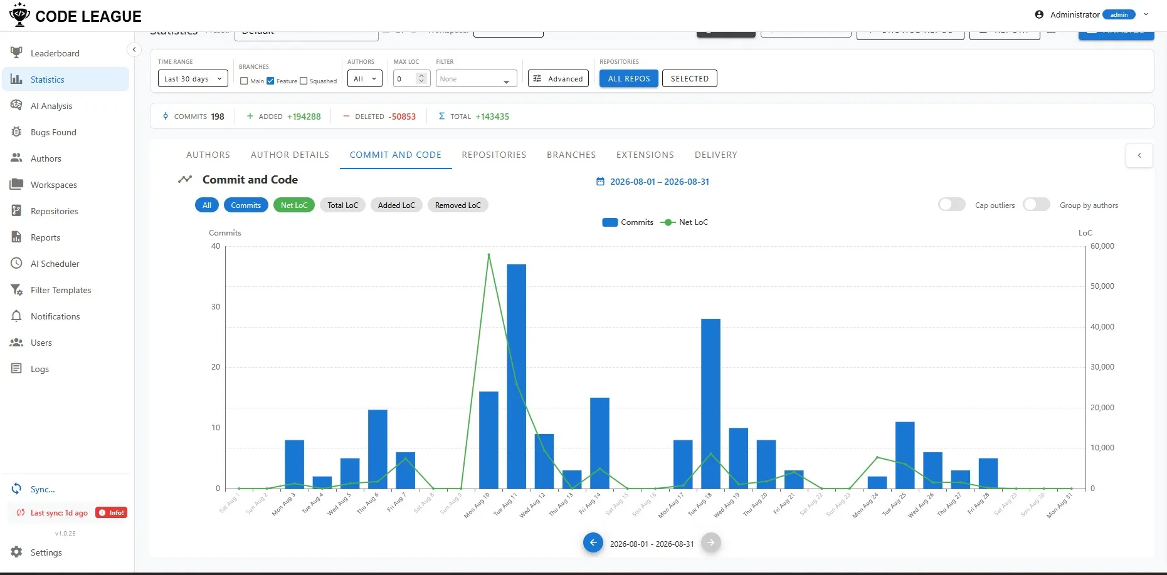The height and width of the screenshot is (575, 1167).
Task: Switch to the Repositories tab
Action: click(x=494, y=155)
